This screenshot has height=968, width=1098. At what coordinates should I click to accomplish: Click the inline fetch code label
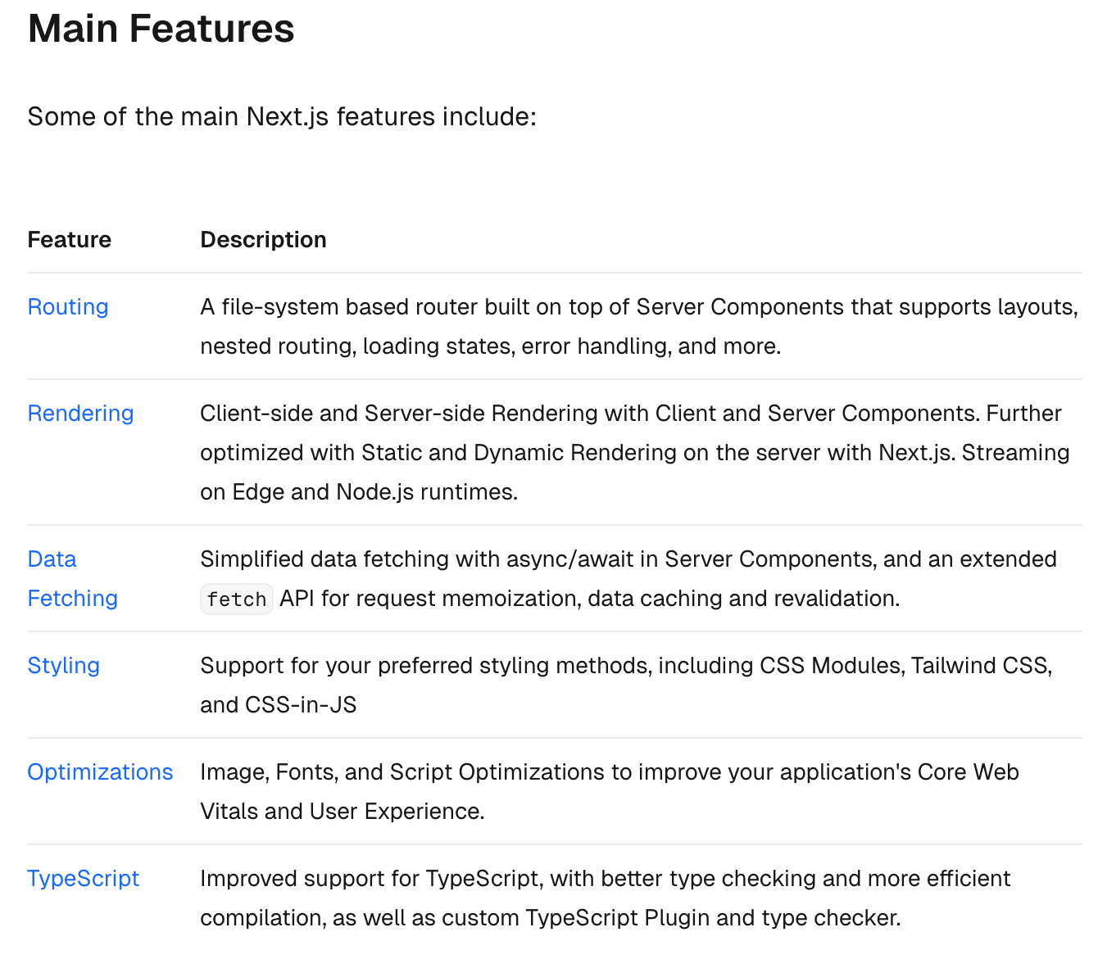(x=236, y=599)
